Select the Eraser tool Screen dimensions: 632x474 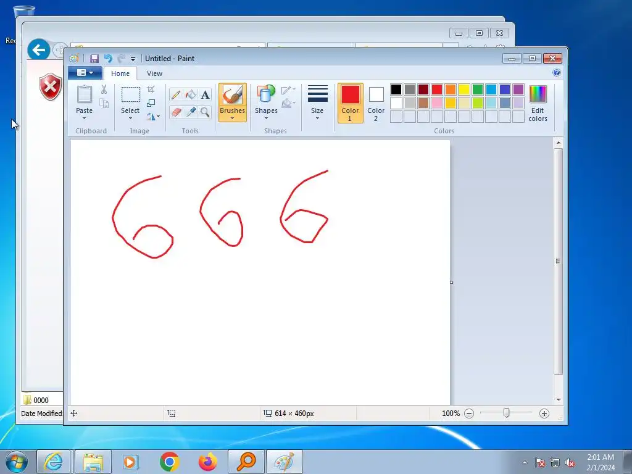(x=176, y=112)
